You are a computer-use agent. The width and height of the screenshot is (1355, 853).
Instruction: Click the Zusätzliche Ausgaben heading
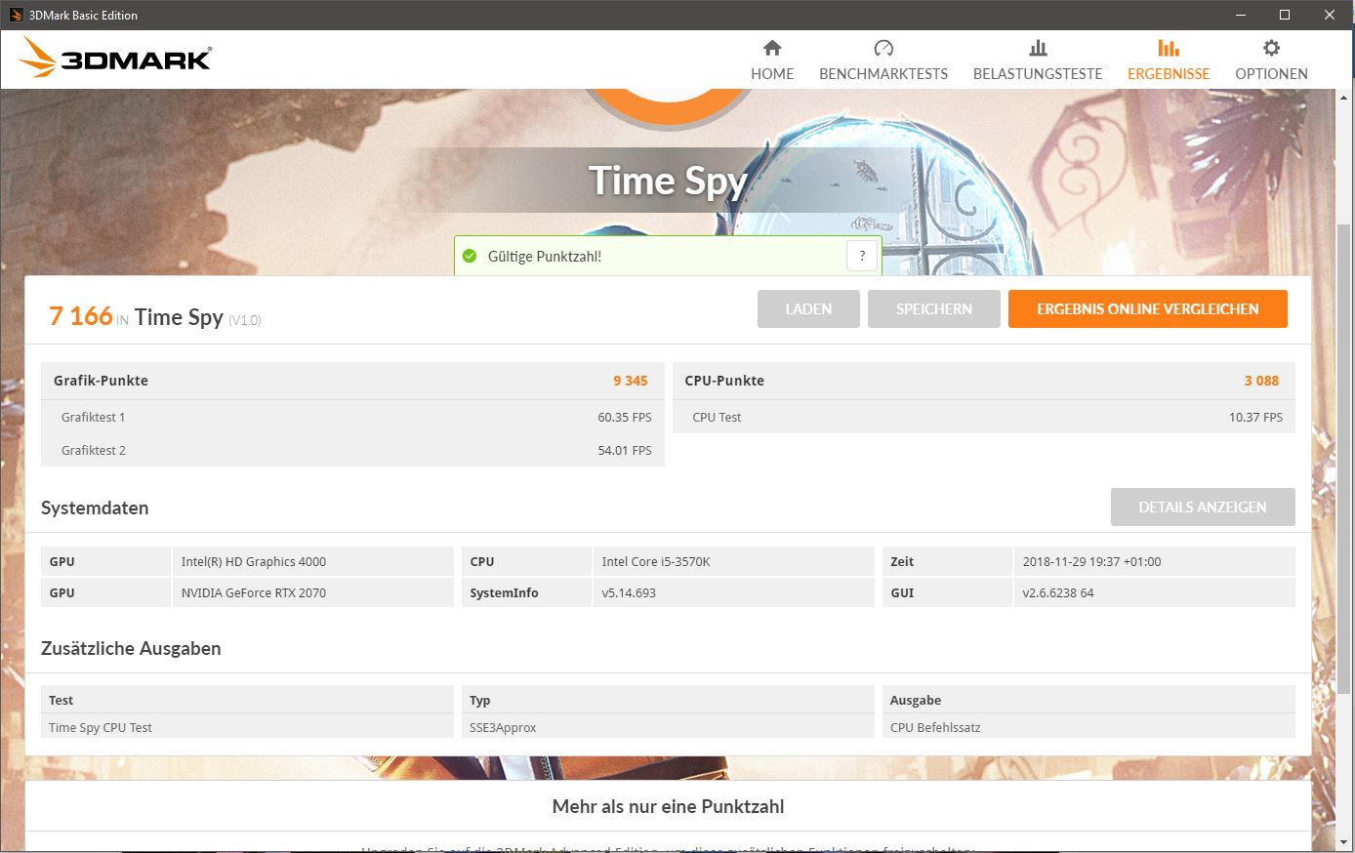pos(131,648)
